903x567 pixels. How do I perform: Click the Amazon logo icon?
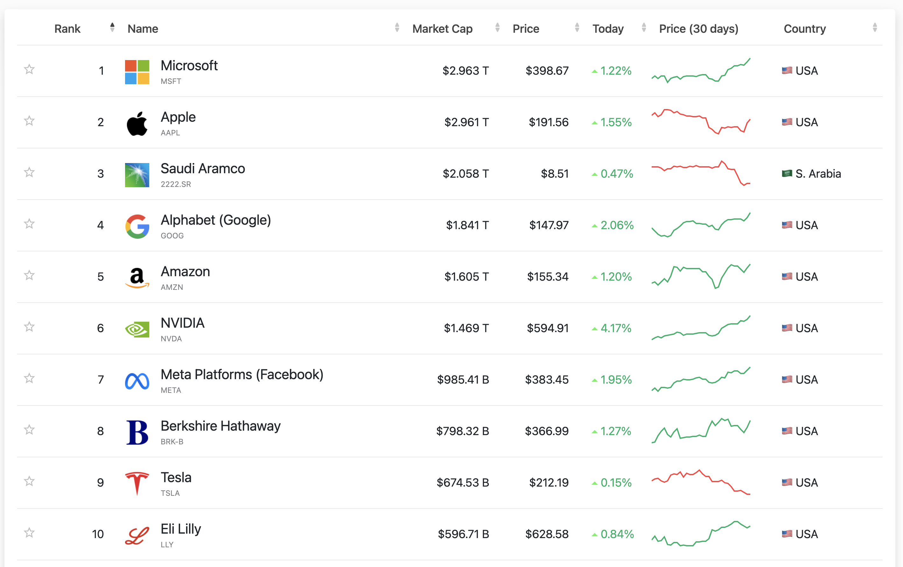point(137,277)
